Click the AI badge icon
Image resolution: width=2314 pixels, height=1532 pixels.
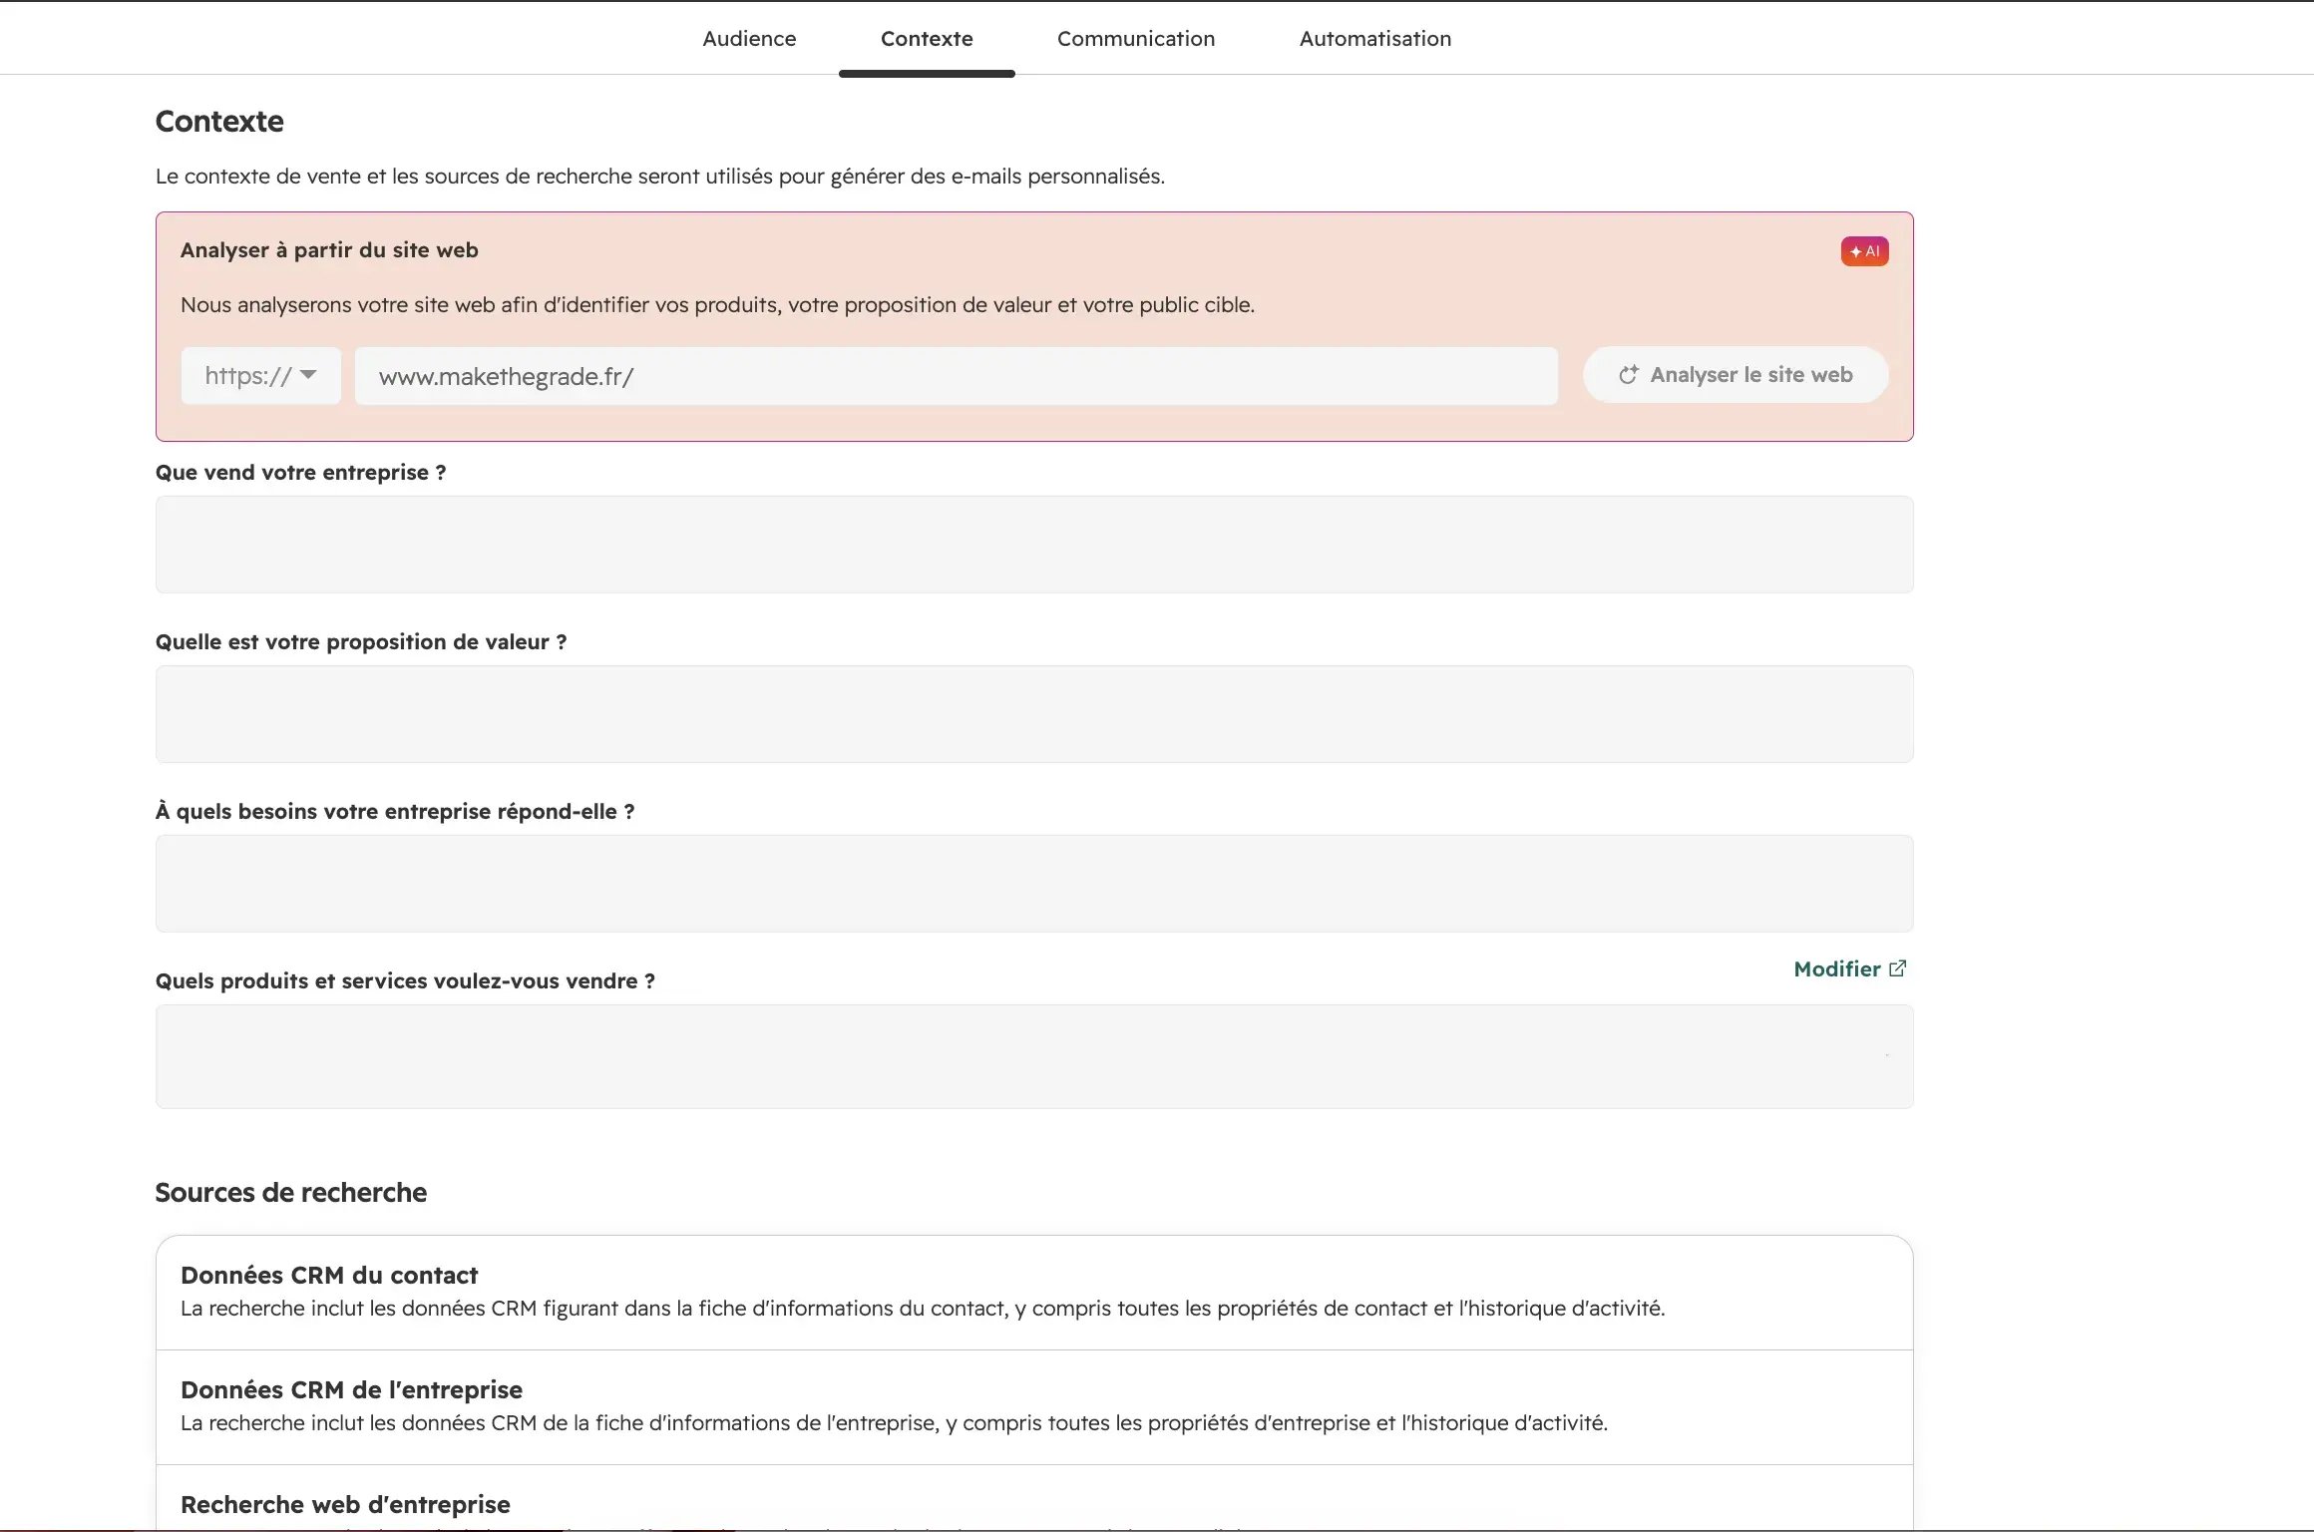click(1864, 251)
